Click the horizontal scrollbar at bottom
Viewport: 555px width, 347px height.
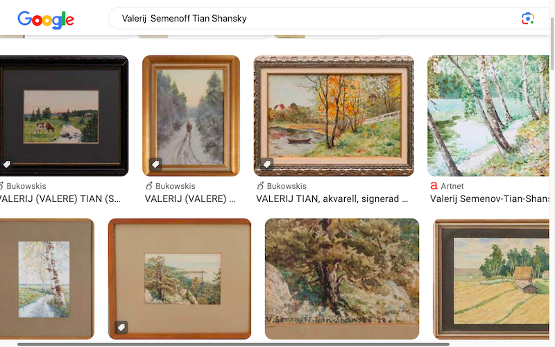(x=233, y=344)
